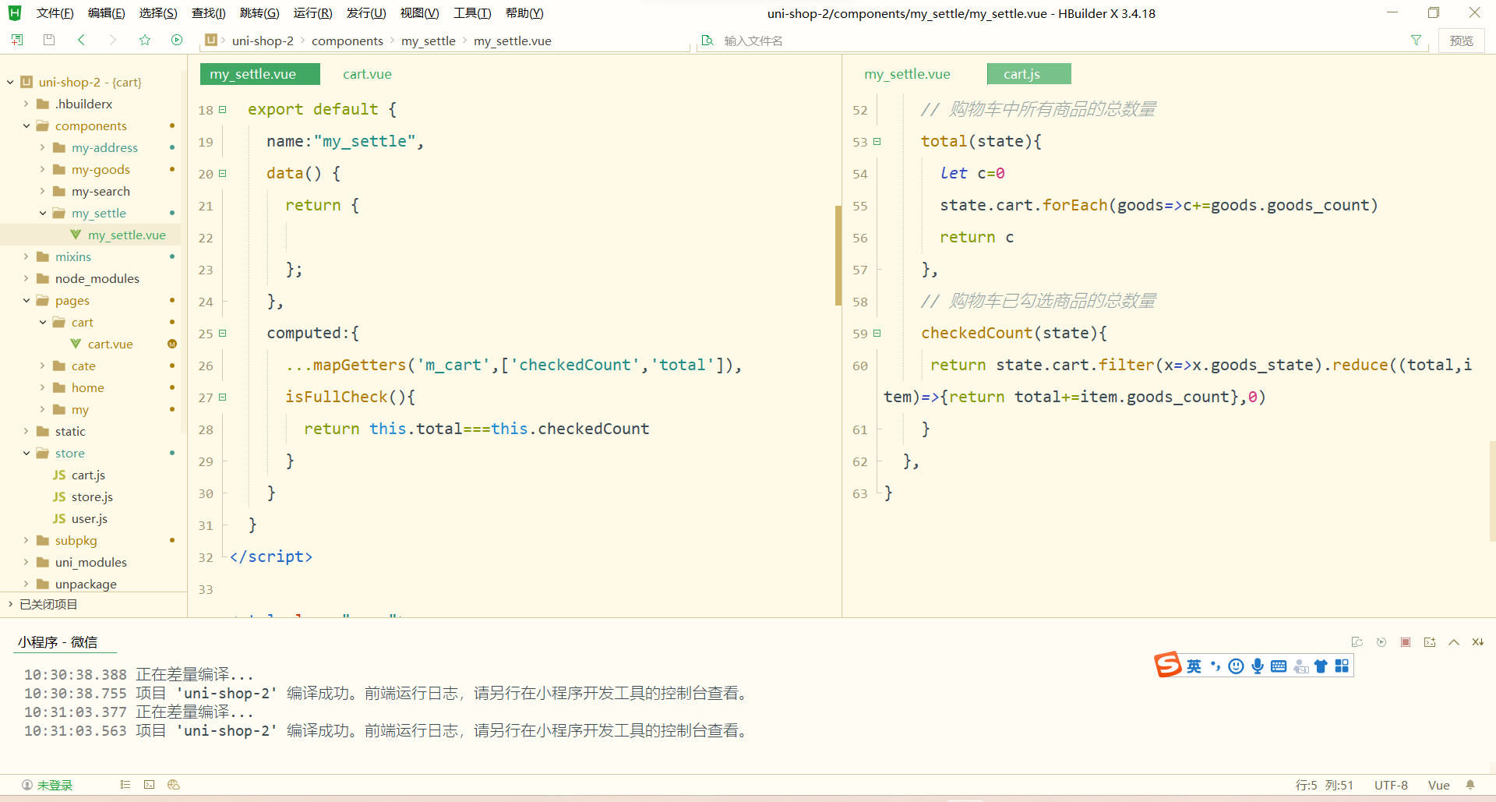Image resolution: width=1496 pixels, height=802 pixels.
Task: Switch to cart.vue tab in left editor
Action: [367, 74]
